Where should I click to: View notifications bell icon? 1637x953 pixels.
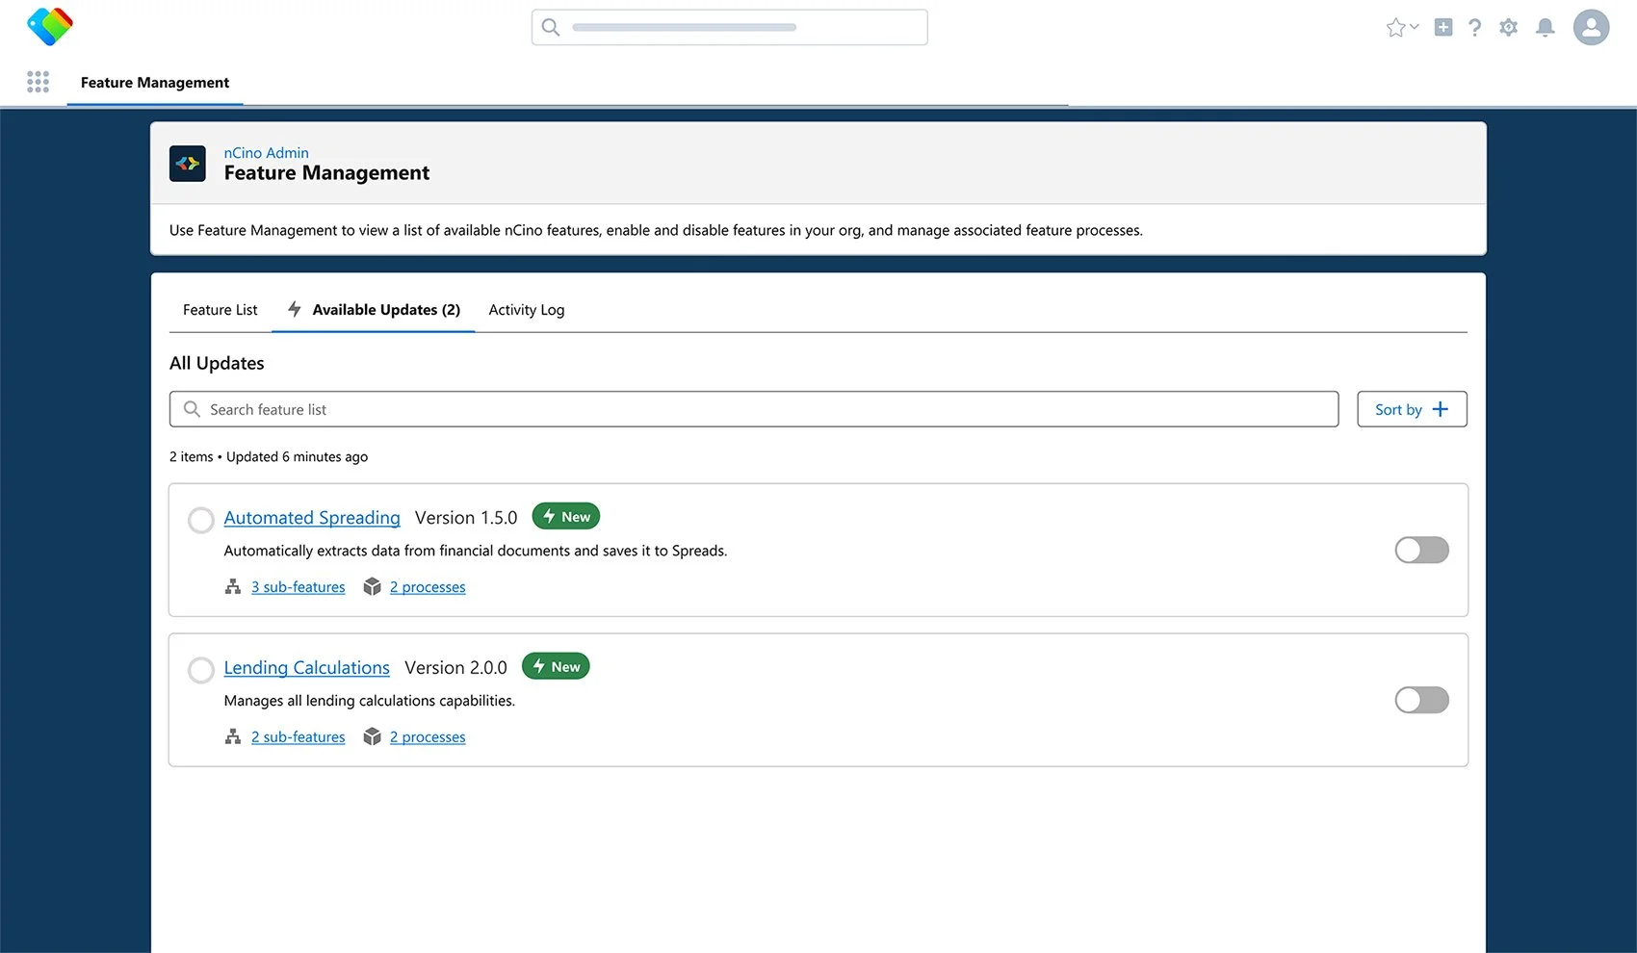[1546, 28]
